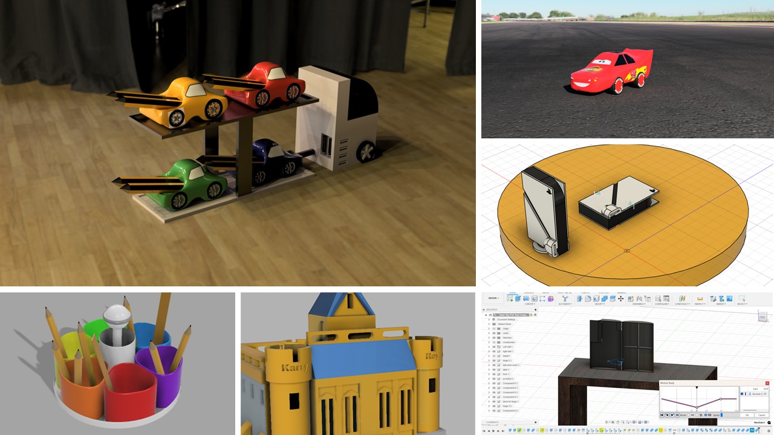Expand the Origin folder arrow
Viewport: 774px width, 435px height.
[x=489, y=329]
